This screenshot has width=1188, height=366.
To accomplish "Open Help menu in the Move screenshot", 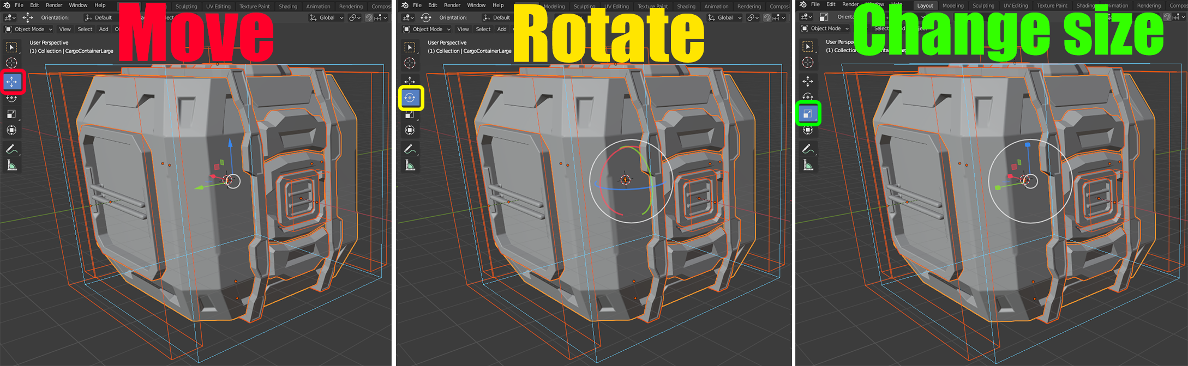I will tap(100, 5).
